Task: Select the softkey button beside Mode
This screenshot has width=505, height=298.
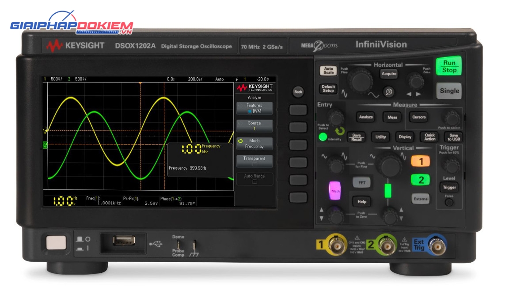Action: [x=298, y=145]
